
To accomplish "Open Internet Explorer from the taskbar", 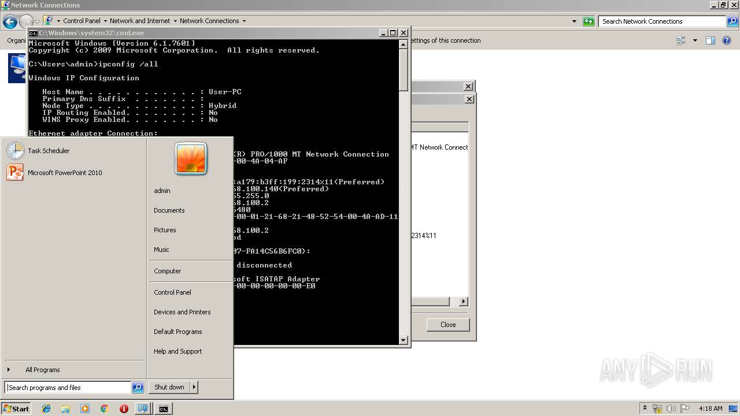I will 46,408.
